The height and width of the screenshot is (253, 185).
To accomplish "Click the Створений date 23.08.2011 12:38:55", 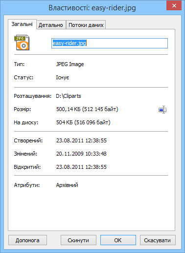I will tap(81, 140).
